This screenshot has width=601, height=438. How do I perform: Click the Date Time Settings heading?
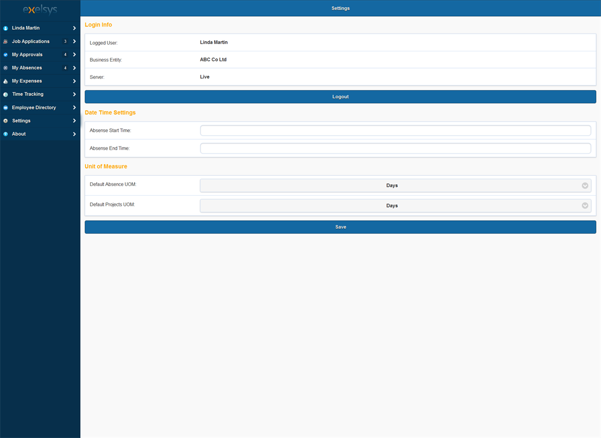pos(111,113)
